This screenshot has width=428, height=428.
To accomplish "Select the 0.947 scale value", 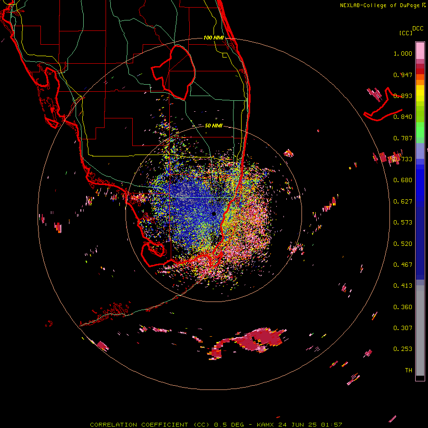I will (403, 75).
